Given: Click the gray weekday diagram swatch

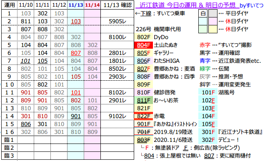Looking at the screenshot, I should click(213, 13).
